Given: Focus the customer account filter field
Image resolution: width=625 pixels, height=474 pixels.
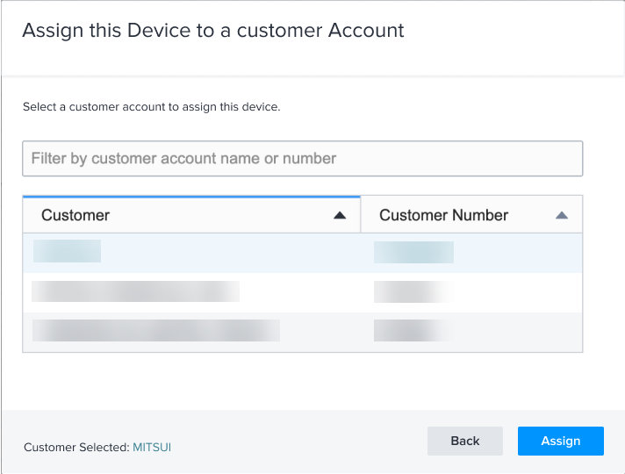Looking at the screenshot, I should click(302, 159).
